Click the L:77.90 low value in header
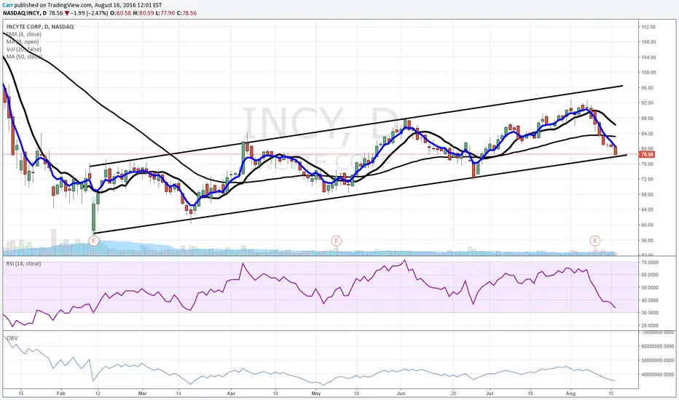The height and width of the screenshot is (400, 679). [165, 13]
